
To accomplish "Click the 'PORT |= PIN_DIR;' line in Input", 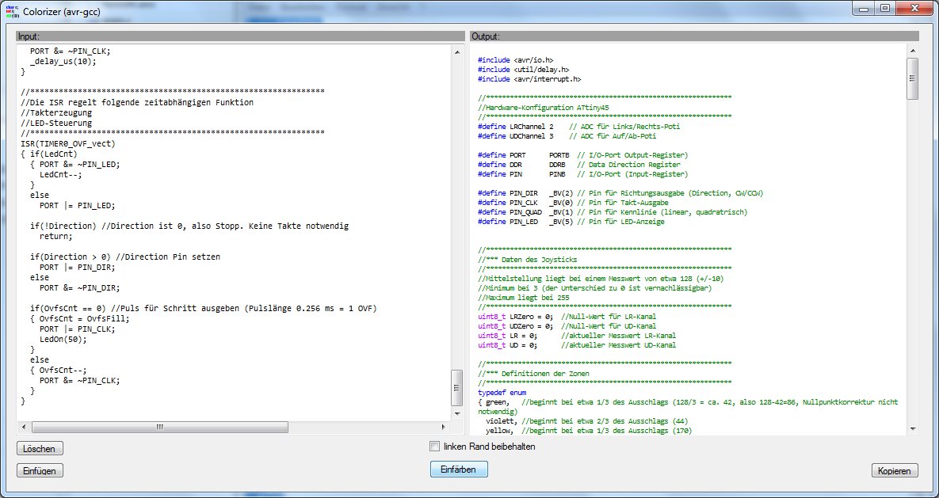I will 77,267.
